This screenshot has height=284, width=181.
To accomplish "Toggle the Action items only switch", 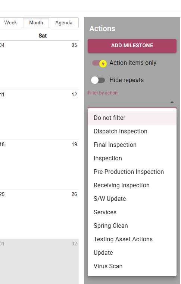I will 99,63.
